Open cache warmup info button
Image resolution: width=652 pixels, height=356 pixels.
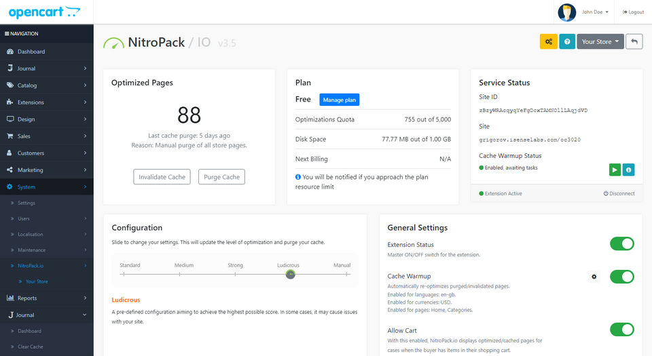point(628,170)
